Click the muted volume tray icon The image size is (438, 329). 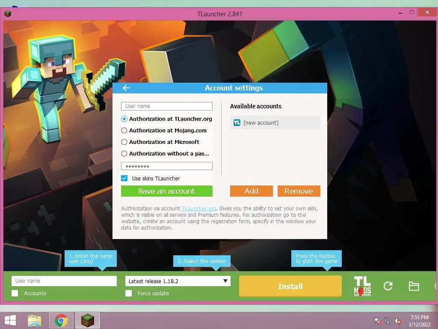pos(397,321)
